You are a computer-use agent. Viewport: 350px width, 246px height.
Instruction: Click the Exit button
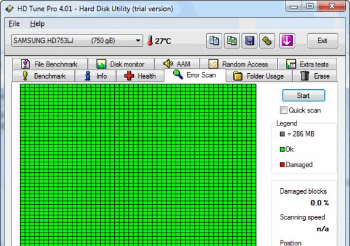323,41
